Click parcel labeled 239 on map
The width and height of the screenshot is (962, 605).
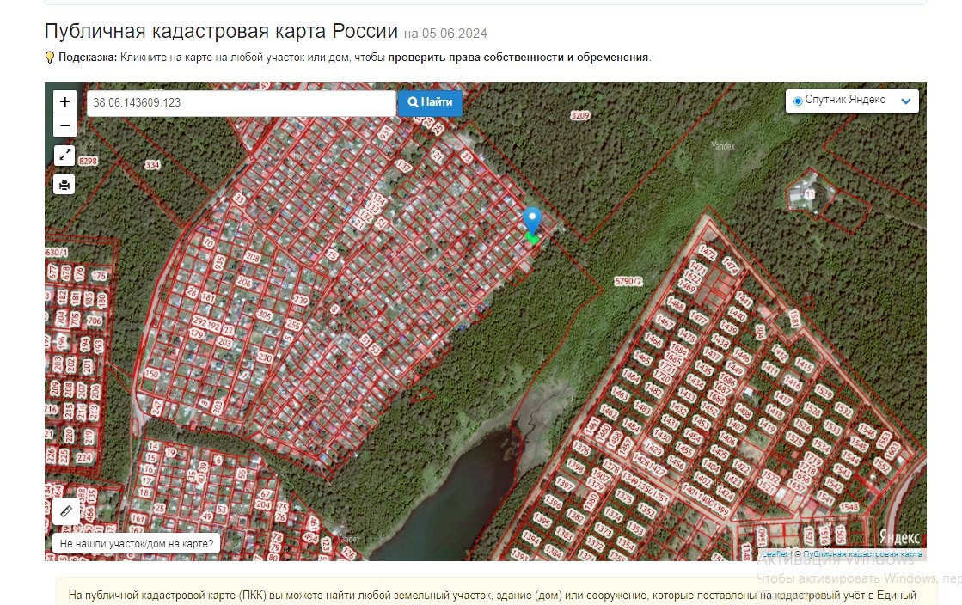click(x=301, y=300)
